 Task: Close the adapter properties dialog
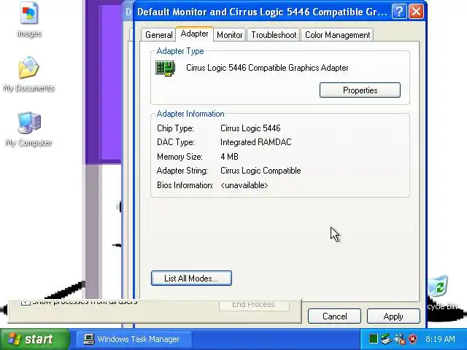[416, 12]
